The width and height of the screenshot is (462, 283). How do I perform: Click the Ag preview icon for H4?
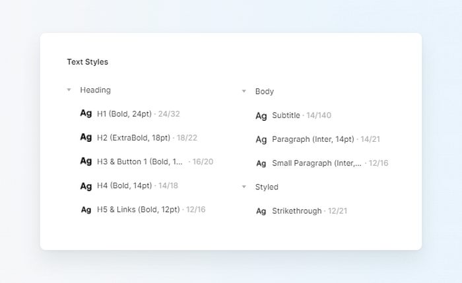pos(86,186)
